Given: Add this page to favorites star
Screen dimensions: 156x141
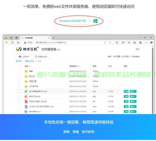Looking at the screenshot, I should tap(110, 43).
